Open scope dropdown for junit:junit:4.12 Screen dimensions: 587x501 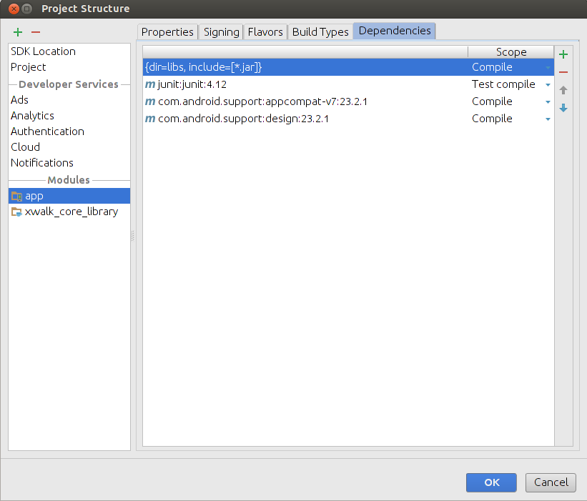pyautogui.click(x=548, y=85)
